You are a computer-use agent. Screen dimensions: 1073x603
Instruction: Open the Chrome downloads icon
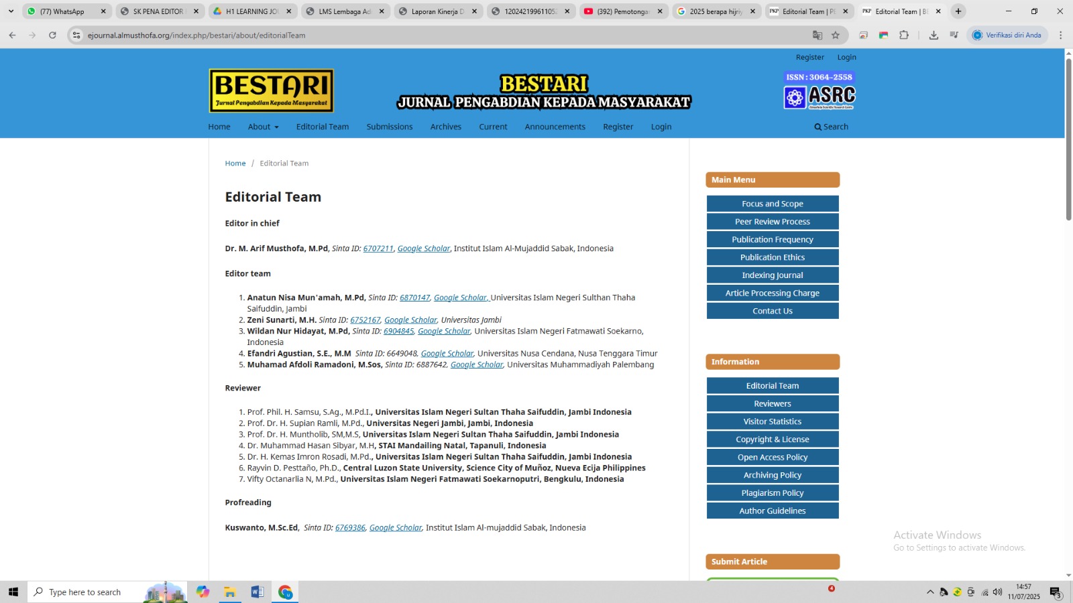[934, 35]
